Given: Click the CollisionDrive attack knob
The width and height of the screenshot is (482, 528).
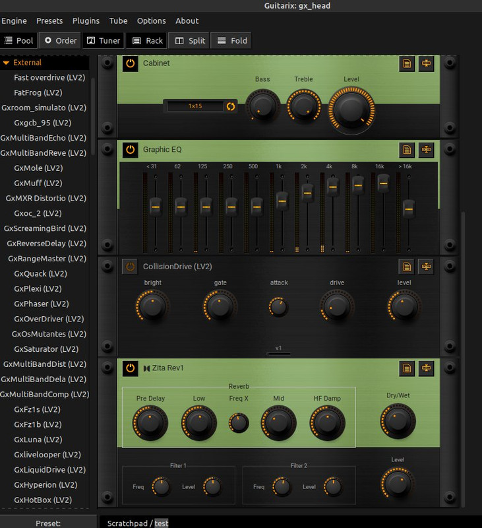Looking at the screenshot, I should (278, 307).
